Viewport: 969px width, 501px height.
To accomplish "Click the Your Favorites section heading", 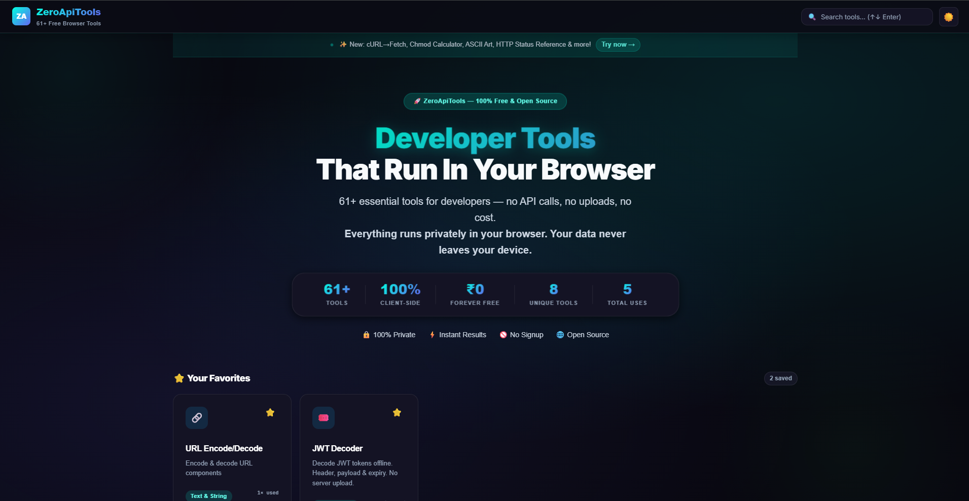I will tap(219, 378).
